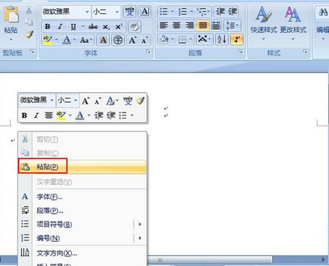
Task: Select Justify alignment in ribbon
Action: [203, 26]
